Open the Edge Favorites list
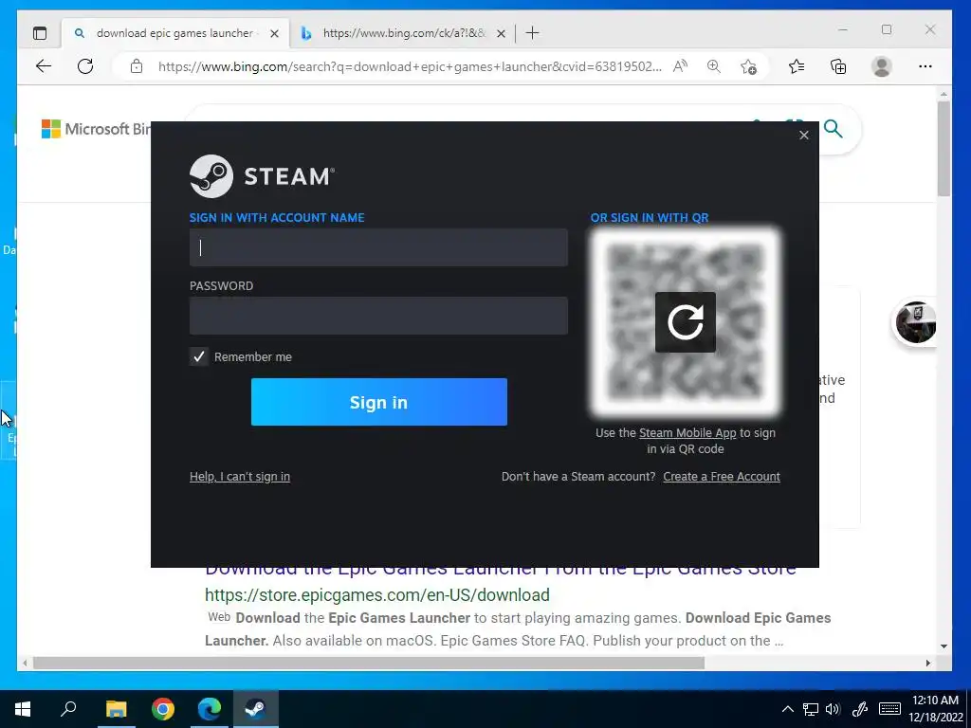Screen dimensions: 971x728 click(797, 66)
